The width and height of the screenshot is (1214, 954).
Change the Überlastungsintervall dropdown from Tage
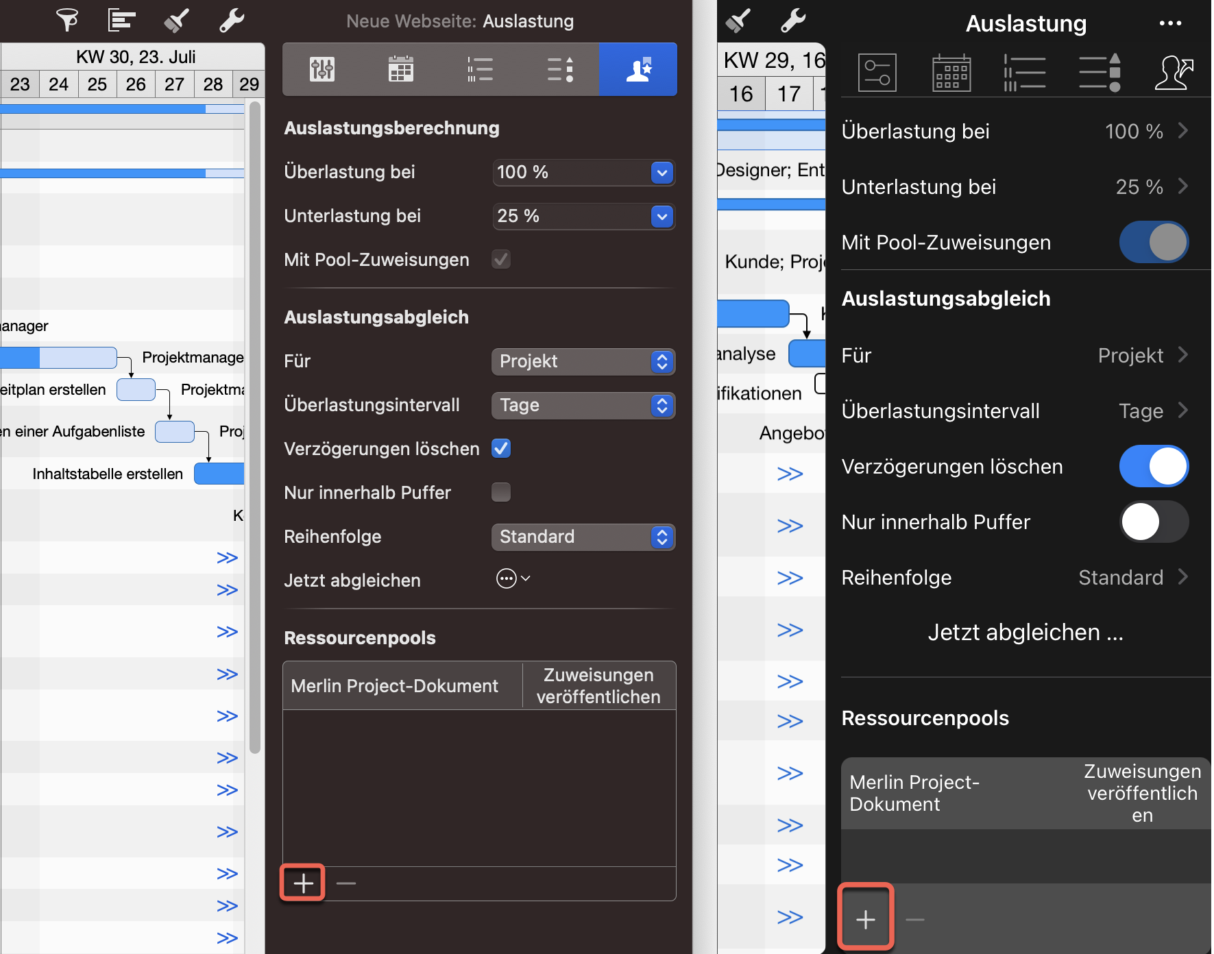click(x=583, y=405)
